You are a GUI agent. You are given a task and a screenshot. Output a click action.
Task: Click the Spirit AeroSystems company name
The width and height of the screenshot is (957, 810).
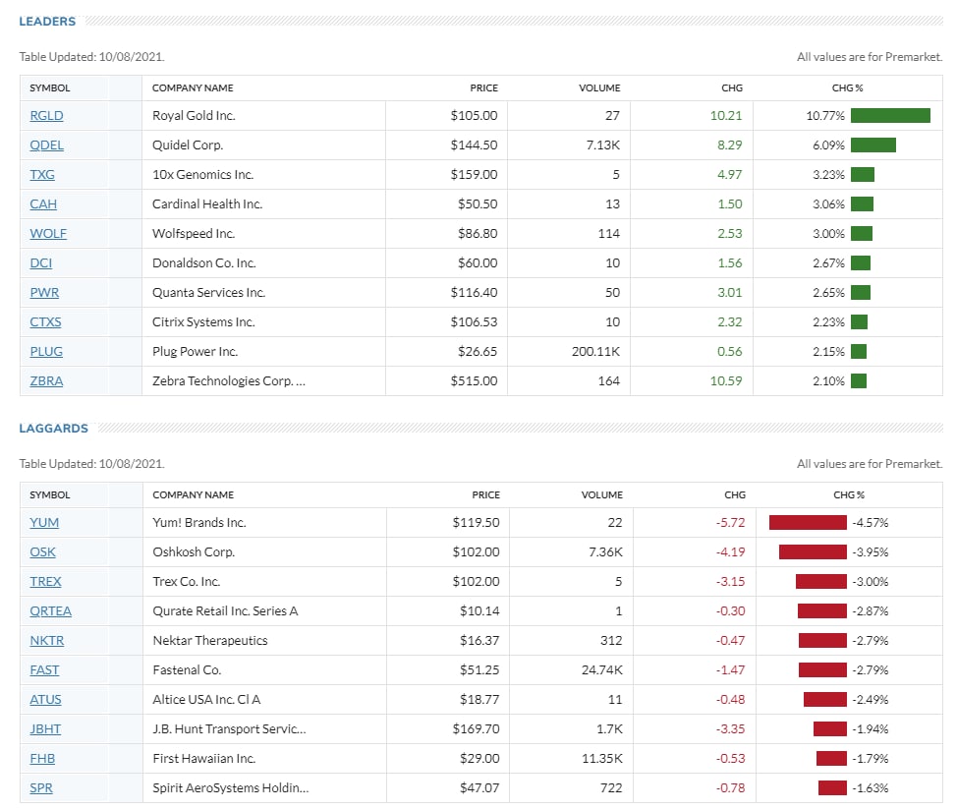pos(231,788)
